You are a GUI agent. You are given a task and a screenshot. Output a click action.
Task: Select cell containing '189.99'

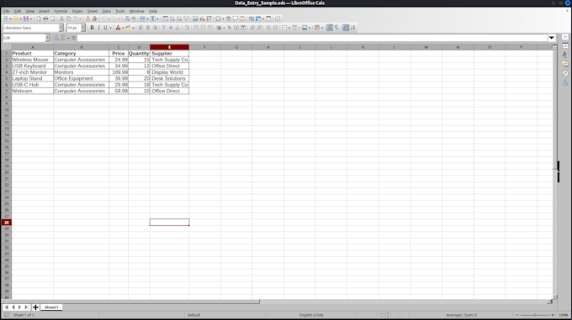119,72
